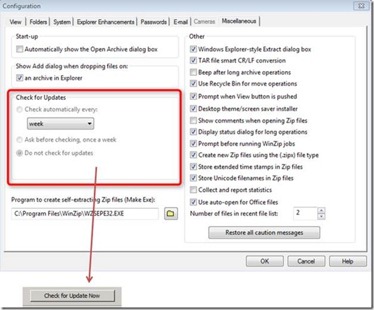Enable Show comments when opening Zip files
Screen dimensions: 374x310
pyautogui.click(x=193, y=120)
